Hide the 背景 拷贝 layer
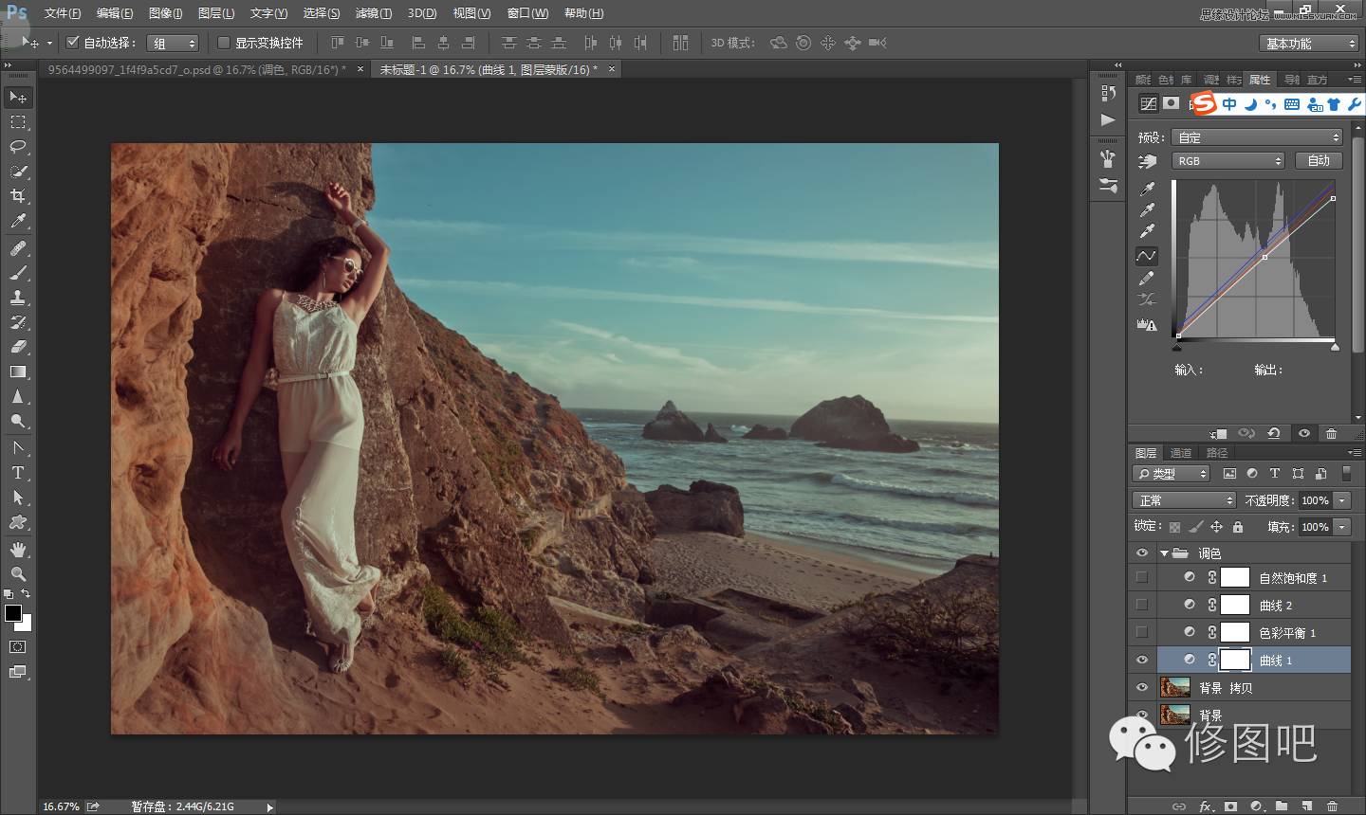Viewport: 1366px width, 815px height. click(x=1141, y=688)
